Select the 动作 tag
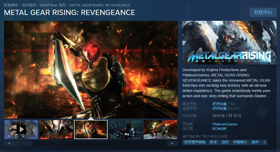280x152 pixels. 225,142
